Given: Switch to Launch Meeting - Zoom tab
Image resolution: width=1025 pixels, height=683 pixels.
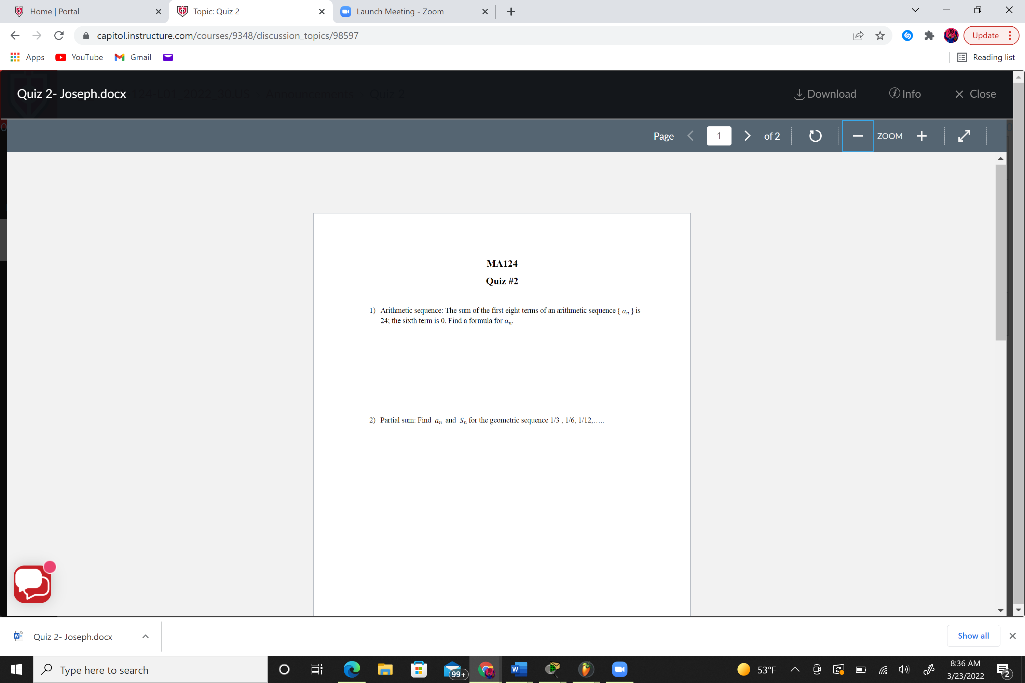Looking at the screenshot, I should coord(400,12).
